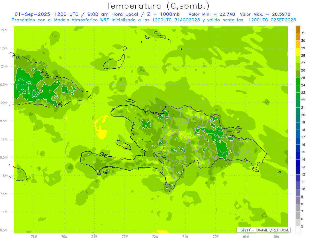Click the "27" colorbar scale label

[303, 63]
